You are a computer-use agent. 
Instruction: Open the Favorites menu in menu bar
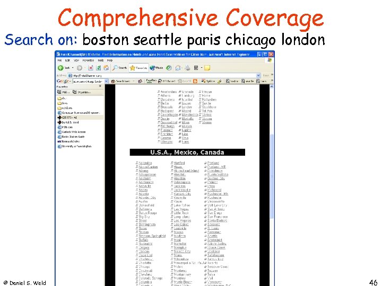pyautogui.click(x=88, y=60)
